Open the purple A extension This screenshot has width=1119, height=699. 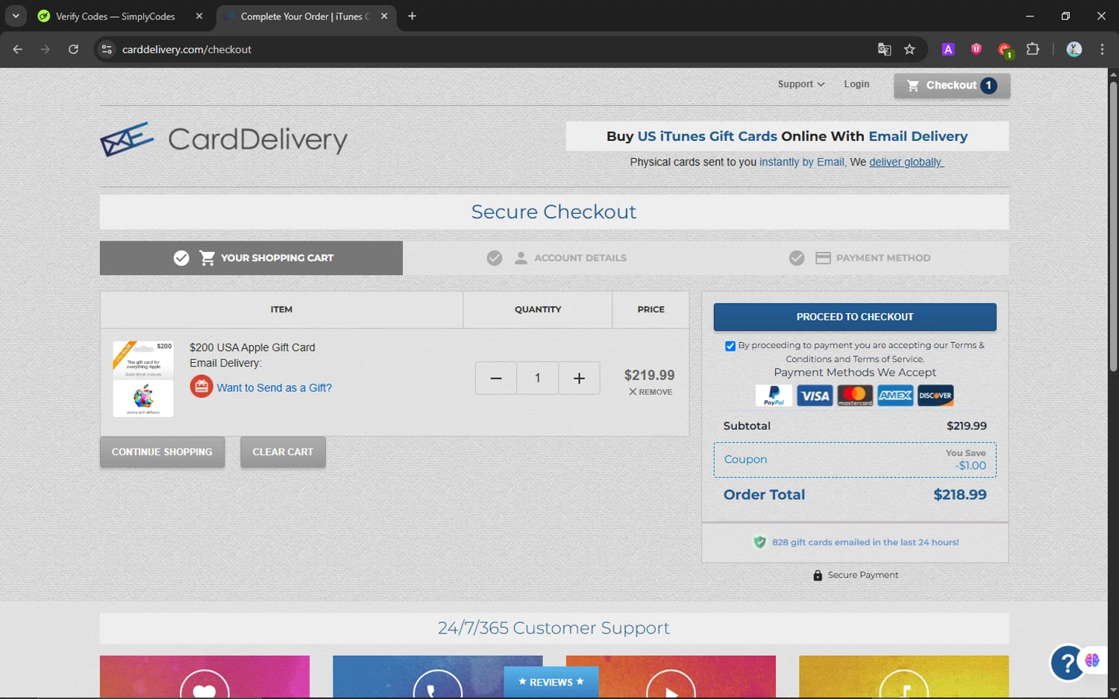948,49
